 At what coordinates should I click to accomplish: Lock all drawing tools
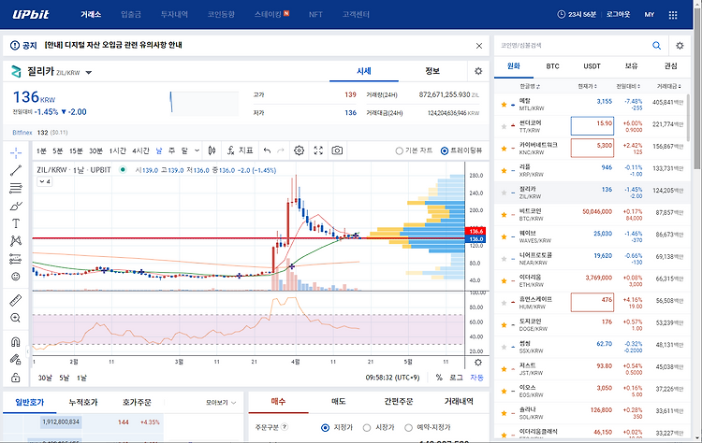point(16,378)
